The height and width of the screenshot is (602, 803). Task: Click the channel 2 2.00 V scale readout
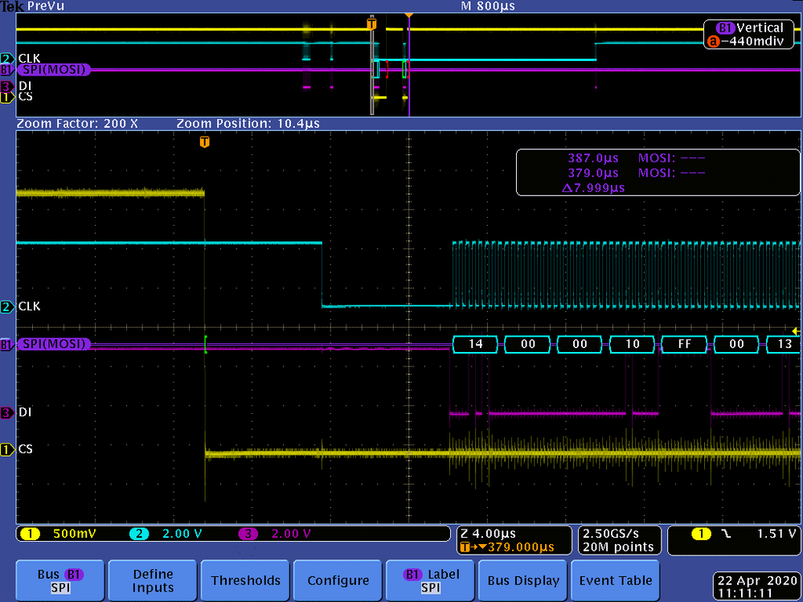coord(182,534)
